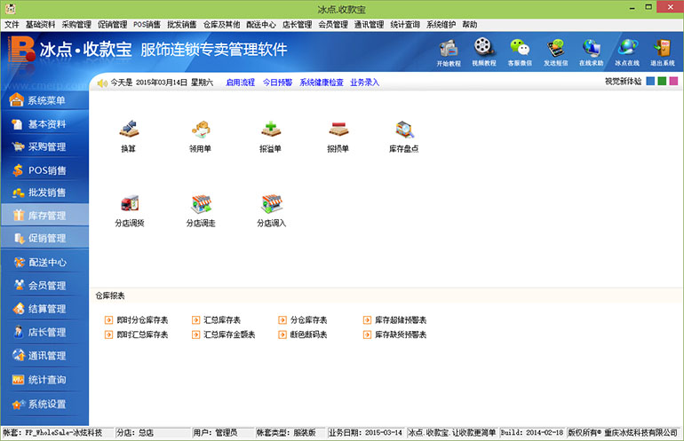The image size is (684, 441).
Task: Click the 视觉新体验 label
Action: [x=623, y=82]
